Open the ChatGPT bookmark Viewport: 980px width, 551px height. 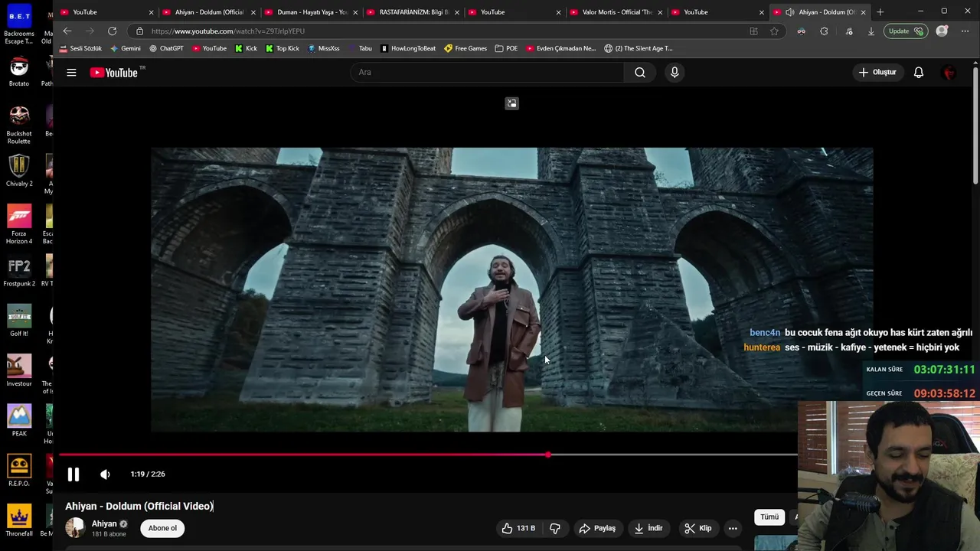click(166, 48)
